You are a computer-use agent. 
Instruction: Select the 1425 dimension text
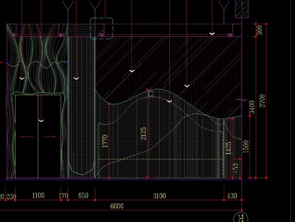(228, 148)
